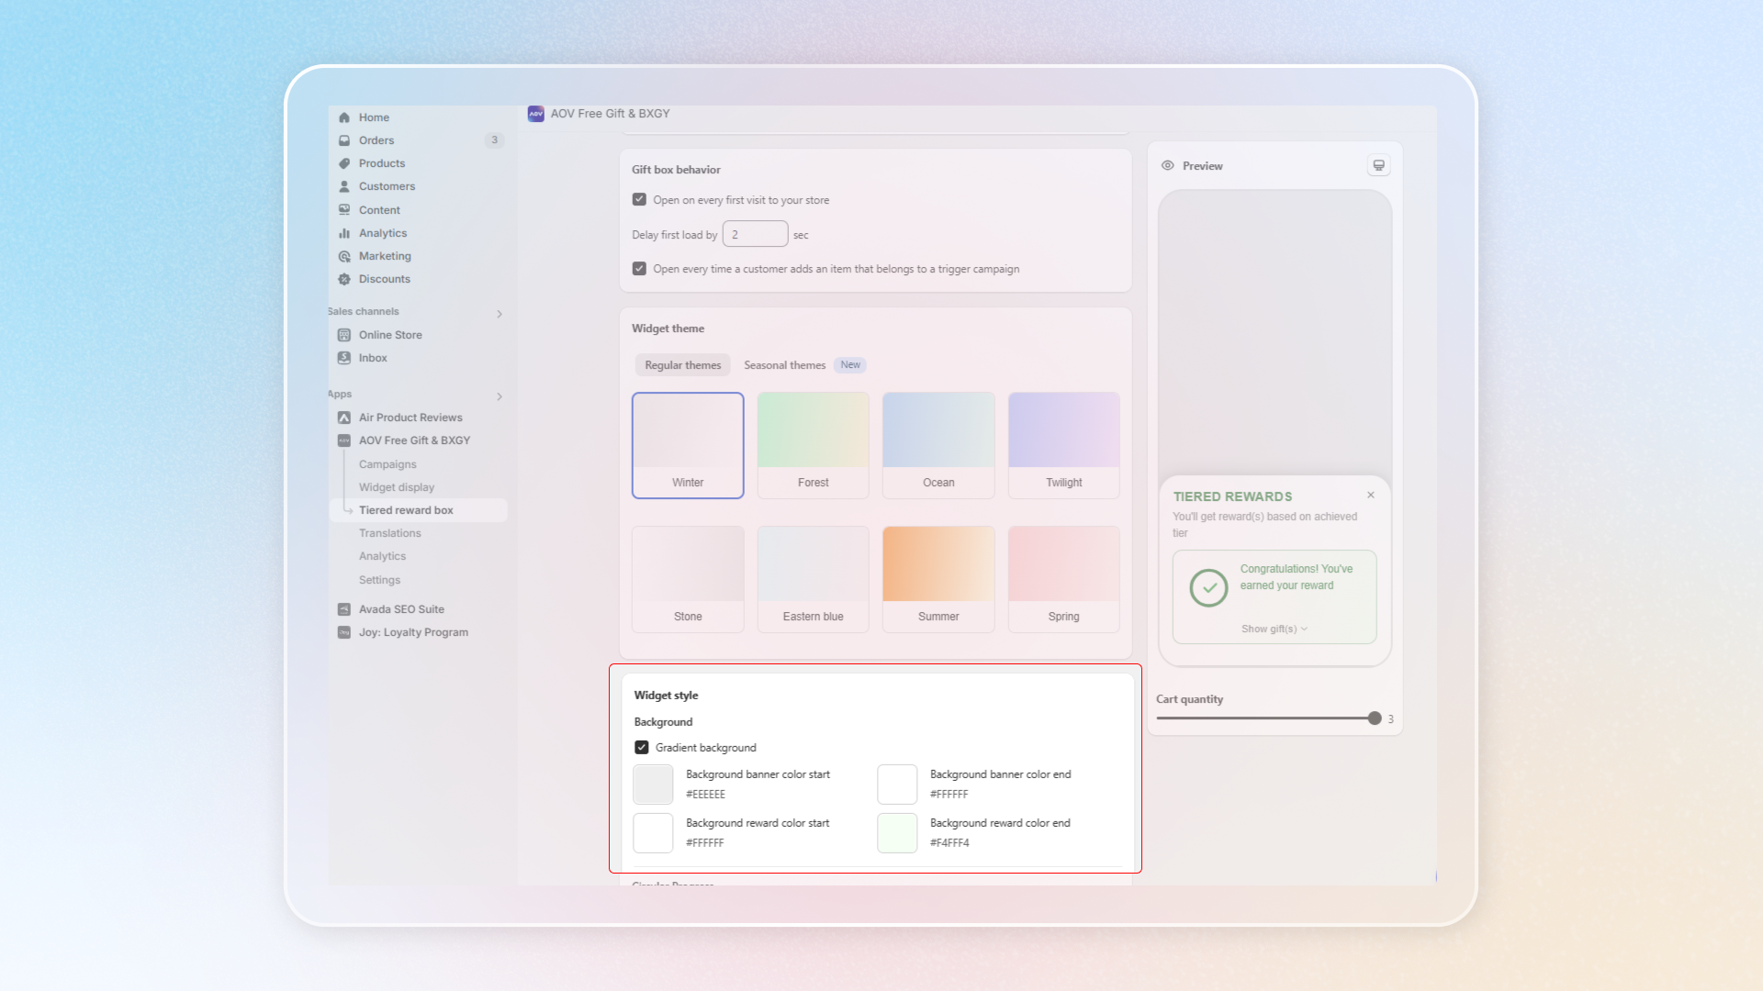Click the Air Product Reviews app icon
The image size is (1763, 991).
click(x=344, y=418)
